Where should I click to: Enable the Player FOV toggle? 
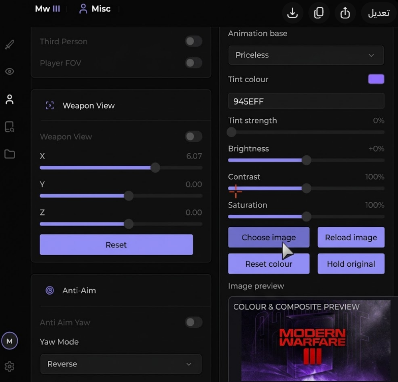tap(194, 63)
